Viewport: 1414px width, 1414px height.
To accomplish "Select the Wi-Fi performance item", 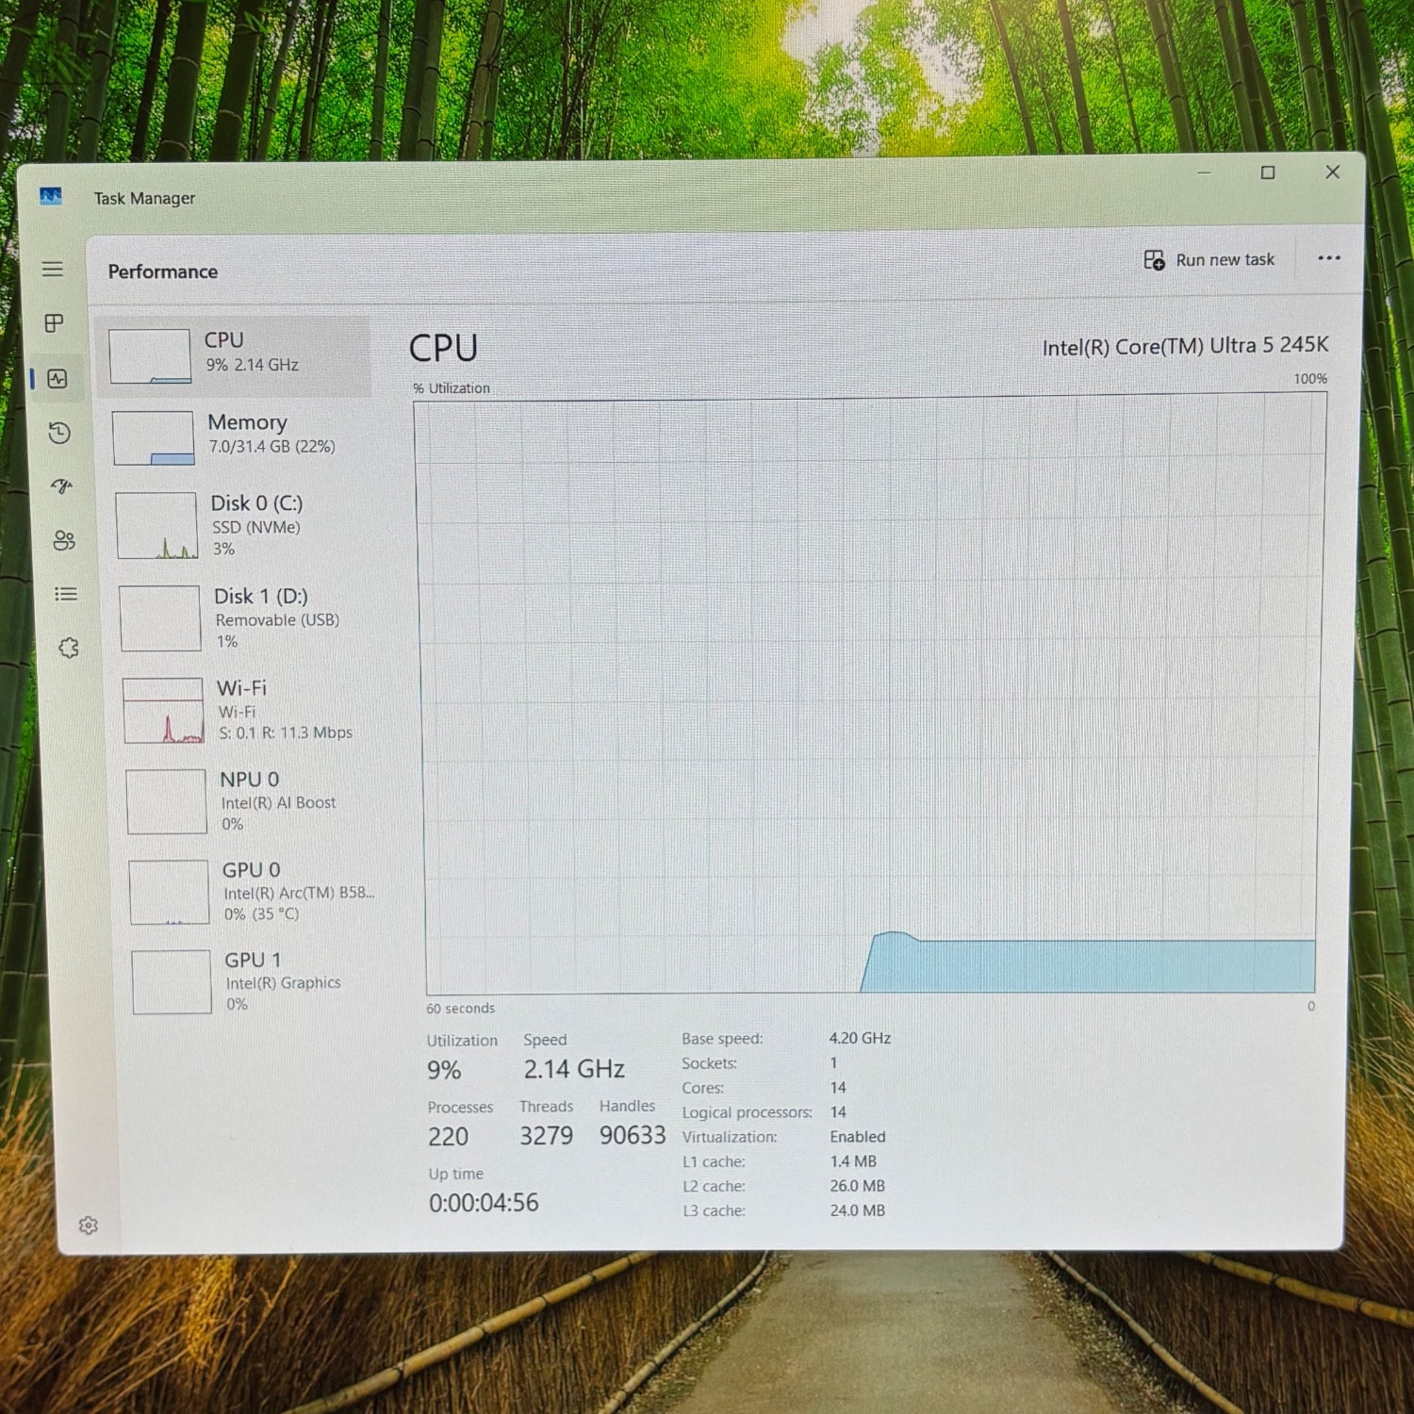I will point(244,710).
